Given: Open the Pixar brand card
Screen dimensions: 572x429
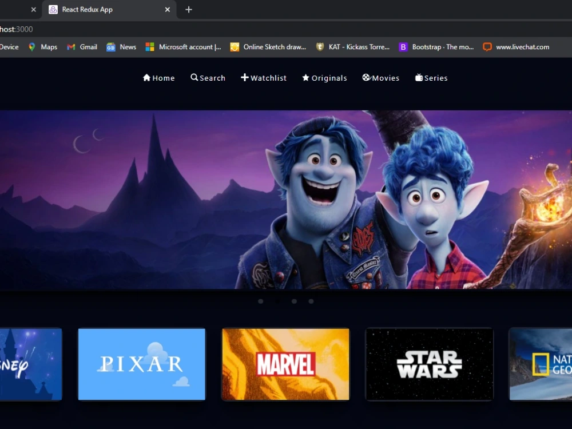Looking at the screenshot, I should click(141, 364).
